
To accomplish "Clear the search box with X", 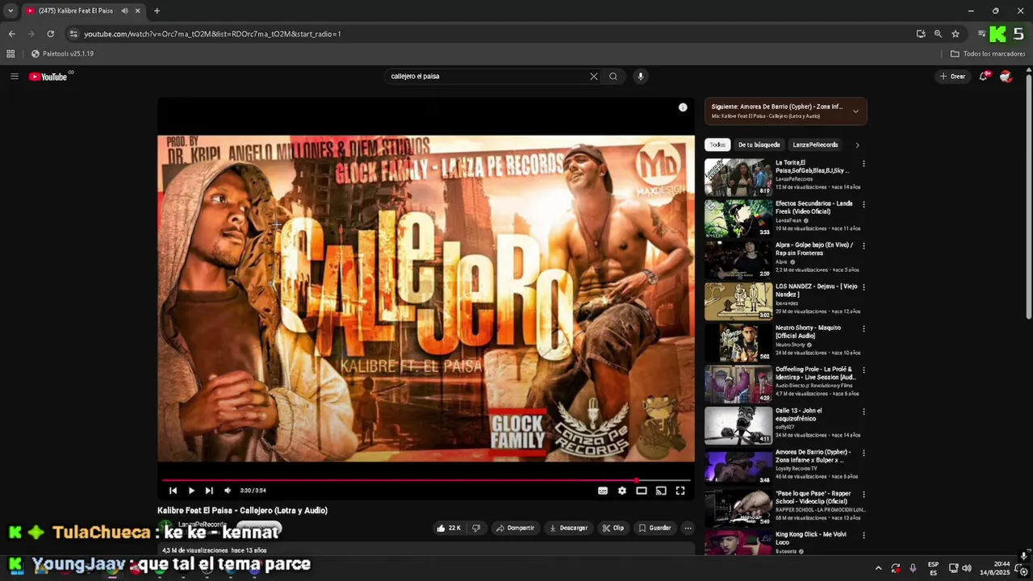I will [x=594, y=77].
